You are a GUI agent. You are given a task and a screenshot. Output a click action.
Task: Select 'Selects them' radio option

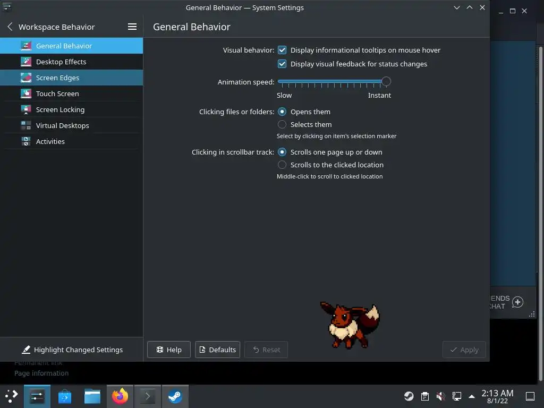pyautogui.click(x=282, y=124)
